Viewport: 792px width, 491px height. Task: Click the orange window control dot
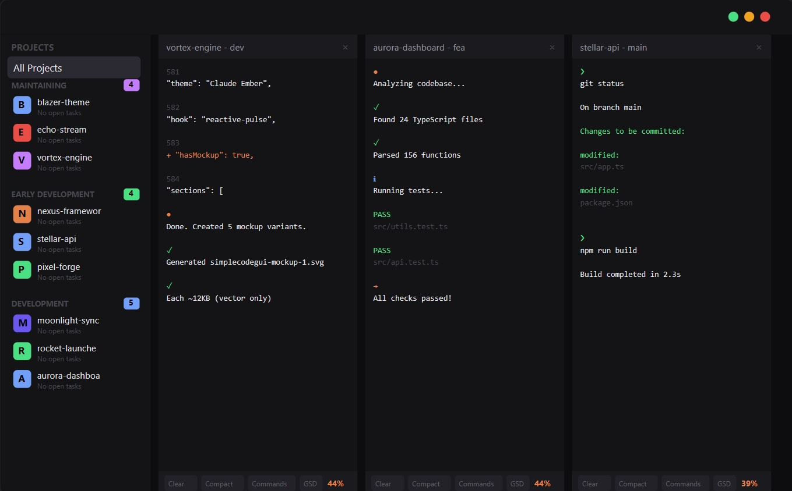pyautogui.click(x=749, y=17)
